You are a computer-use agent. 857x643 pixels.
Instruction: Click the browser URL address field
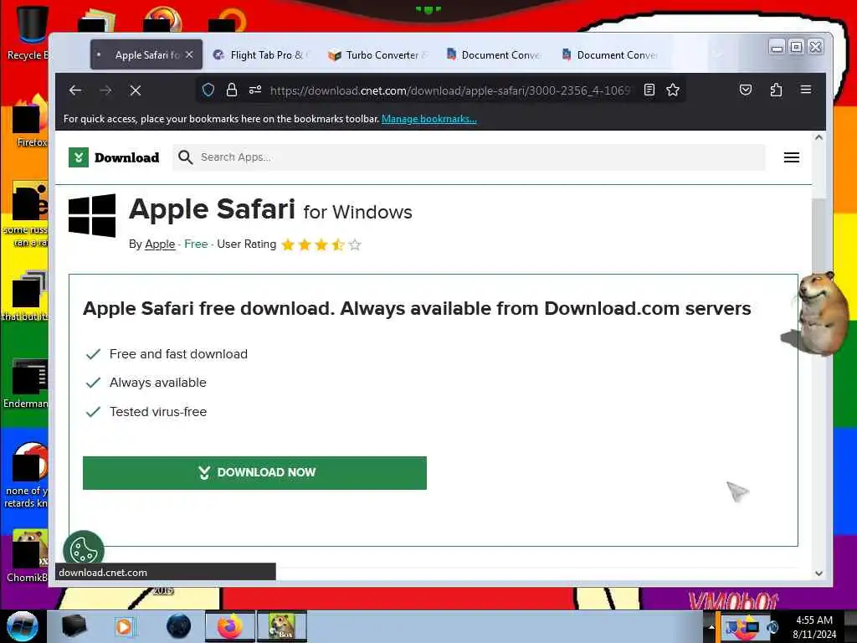450,90
